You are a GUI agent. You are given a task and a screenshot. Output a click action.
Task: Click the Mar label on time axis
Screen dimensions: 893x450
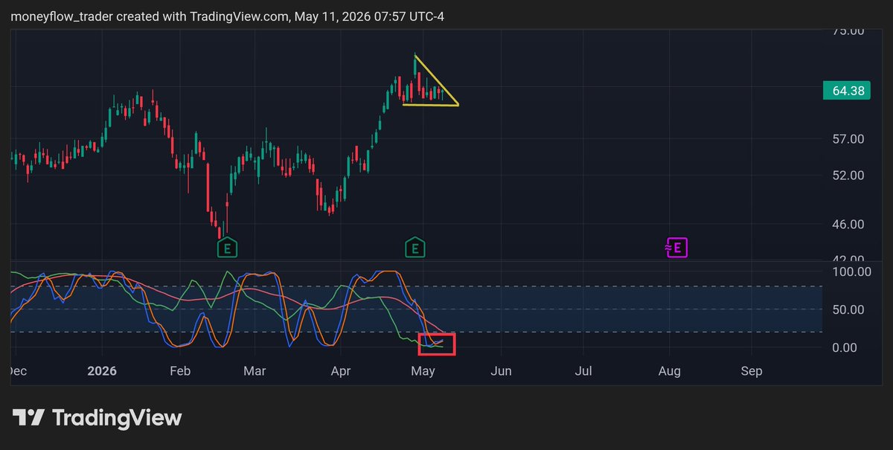(x=255, y=371)
